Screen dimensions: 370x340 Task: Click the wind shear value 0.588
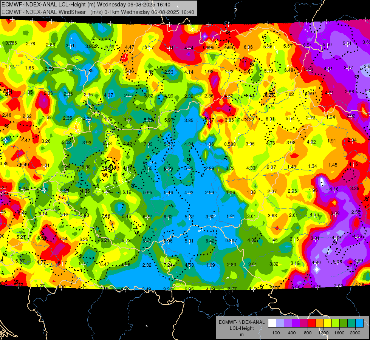pos(230,144)
